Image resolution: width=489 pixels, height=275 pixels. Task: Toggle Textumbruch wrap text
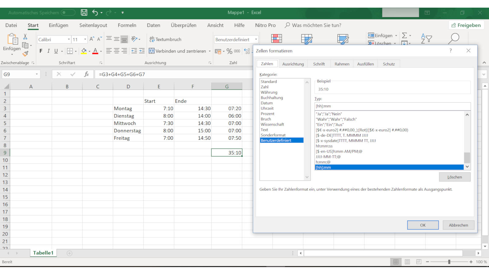pos(165,39)
